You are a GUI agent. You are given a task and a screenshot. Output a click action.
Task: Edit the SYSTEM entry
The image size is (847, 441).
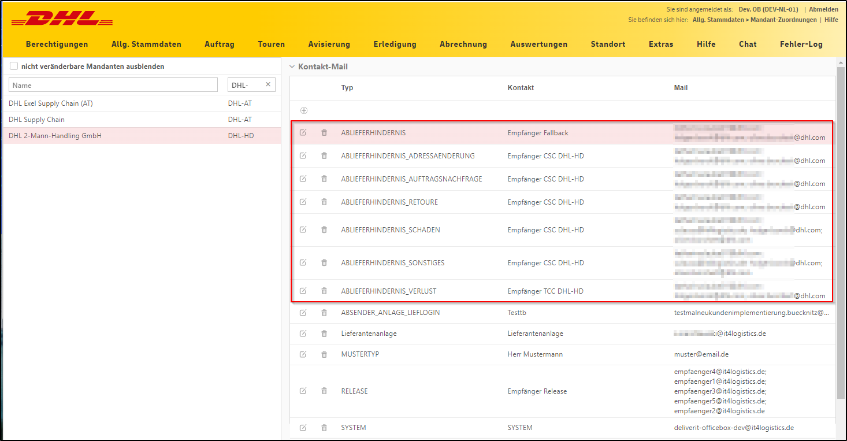303,428
